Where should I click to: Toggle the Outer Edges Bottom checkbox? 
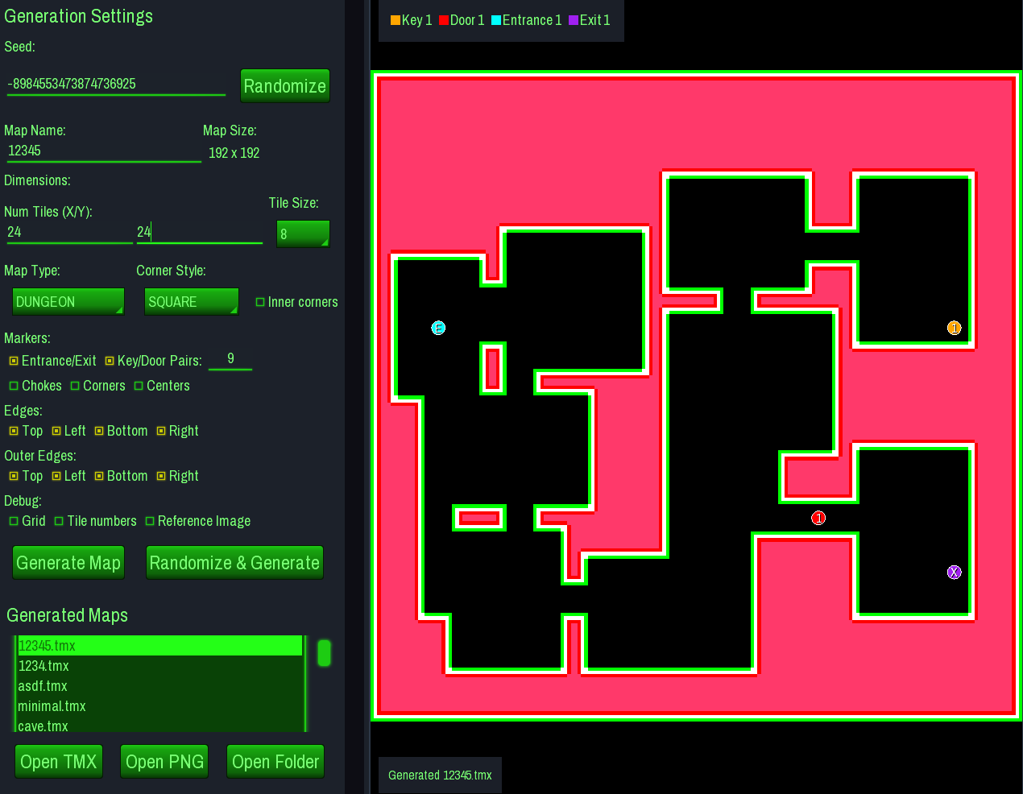99,476
